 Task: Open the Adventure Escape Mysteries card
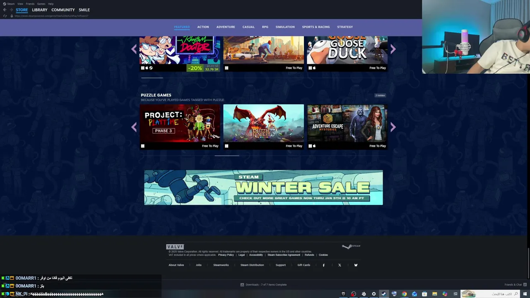tap(347, 127)
